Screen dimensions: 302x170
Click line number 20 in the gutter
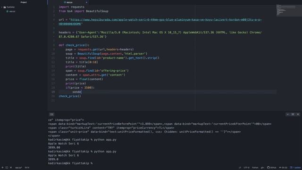(53, 96)
